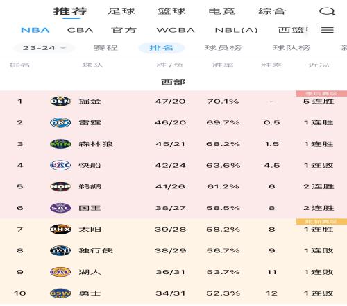The image size is (347, 306).
Task: Switch to the 足球 top tab
Action: (x=121, y=11)
